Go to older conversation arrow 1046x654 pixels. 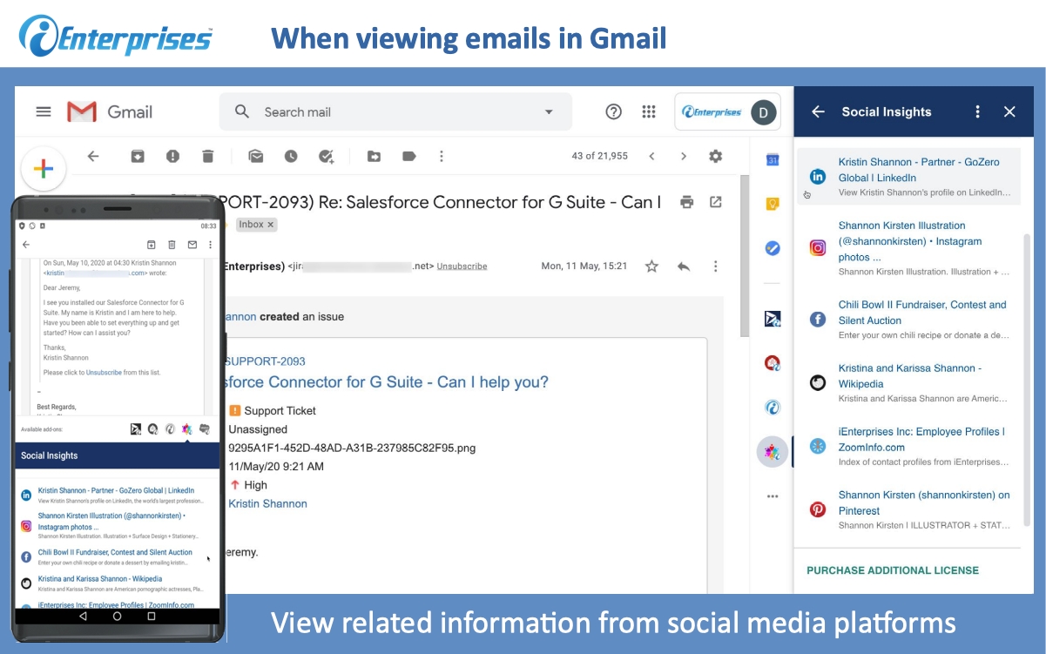(684, 156)
